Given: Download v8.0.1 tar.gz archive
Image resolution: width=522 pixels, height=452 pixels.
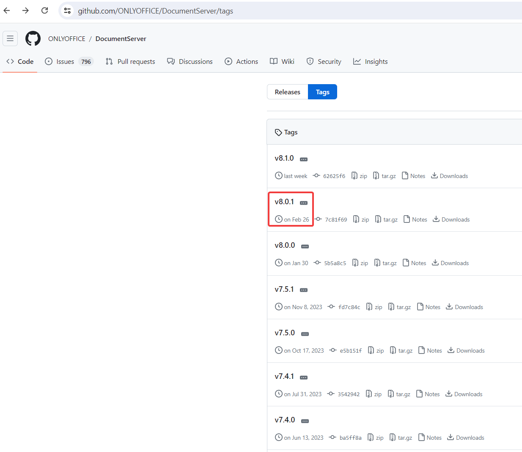Looking at the screenshot, I should coord(386,219).
